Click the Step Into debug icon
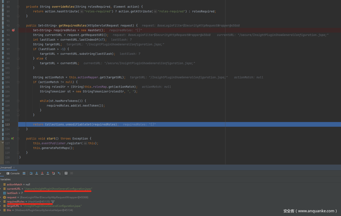 (x=37, y=173)
